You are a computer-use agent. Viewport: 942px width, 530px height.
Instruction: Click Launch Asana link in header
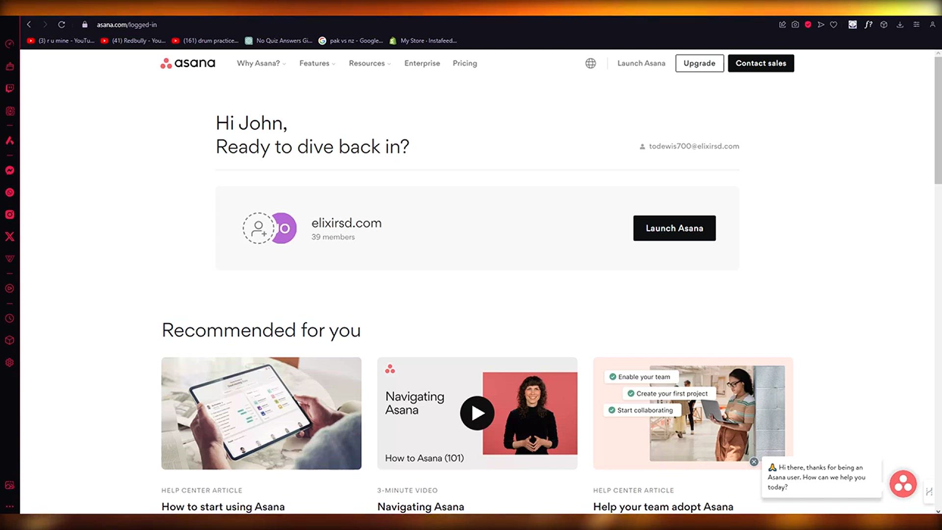coord(641,63)
